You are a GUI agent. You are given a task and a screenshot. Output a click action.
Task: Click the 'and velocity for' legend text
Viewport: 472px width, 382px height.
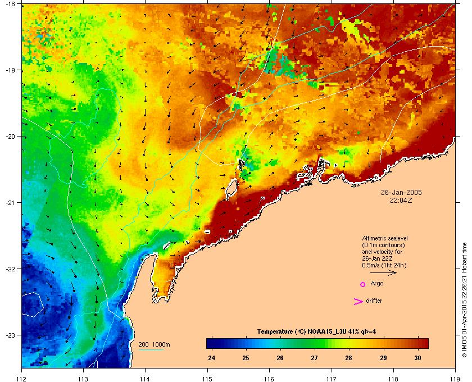(382, 252)
